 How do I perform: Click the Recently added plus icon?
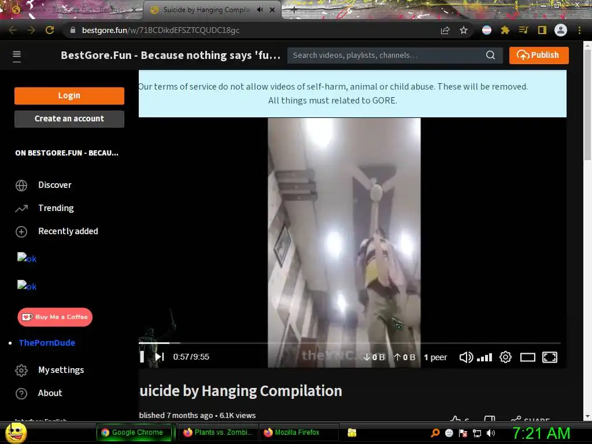21,231
